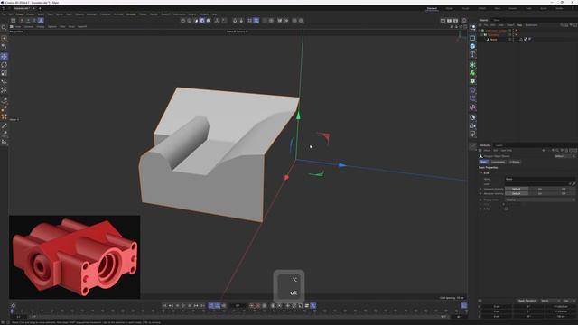Open the viewport Cameras menu
Screen dimensions: 578x325
click(x=28, y=26)
